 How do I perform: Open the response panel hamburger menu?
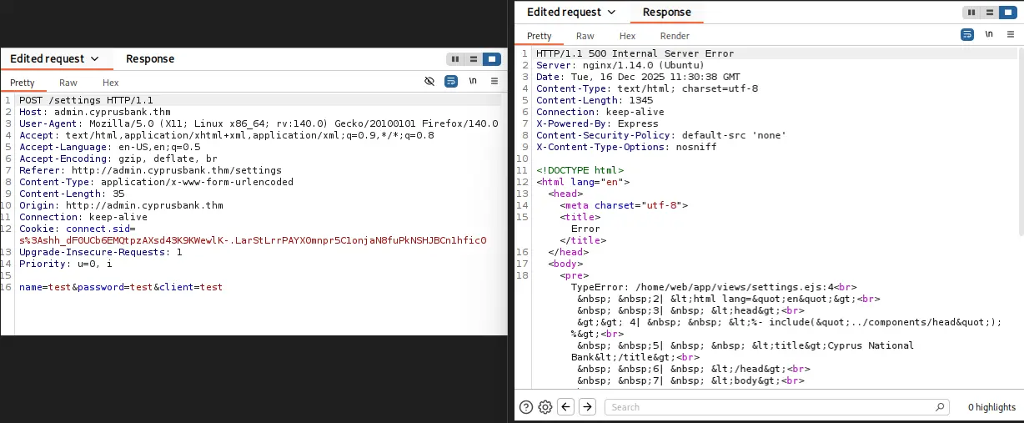tap(1011, 35)
